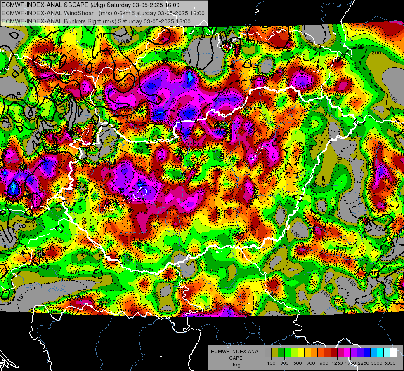
Task: Click the legend value 300
Action: pyautogui.click(x=284, y=363)
